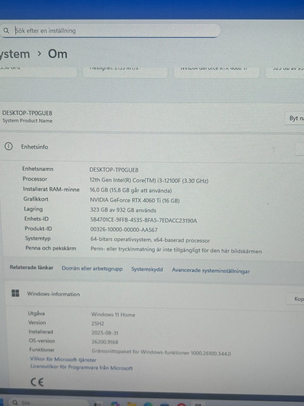Click the DESKTOP-TP0GUE8 value in the Enhetsnamn row
The image size is (304, 406).
114,170
